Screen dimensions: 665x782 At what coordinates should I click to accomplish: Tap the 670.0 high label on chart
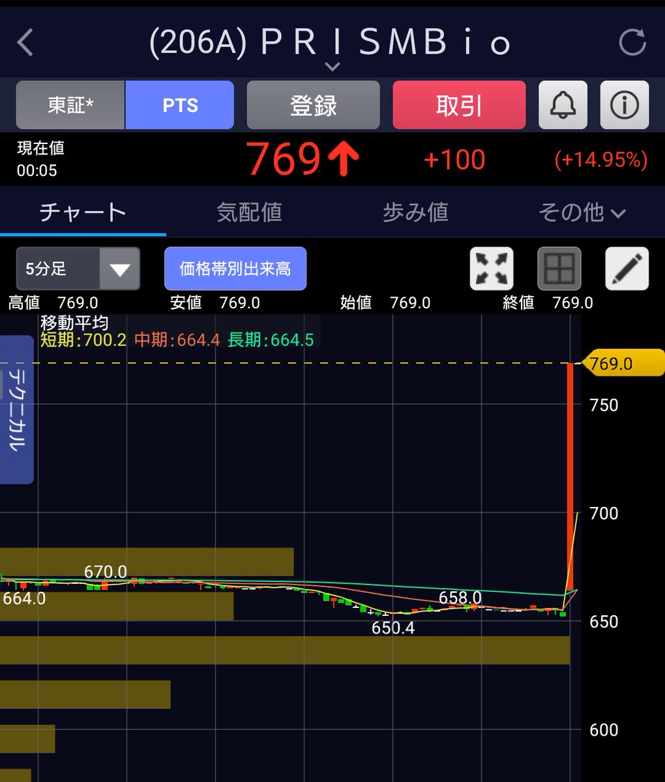(x=106, y=572)
